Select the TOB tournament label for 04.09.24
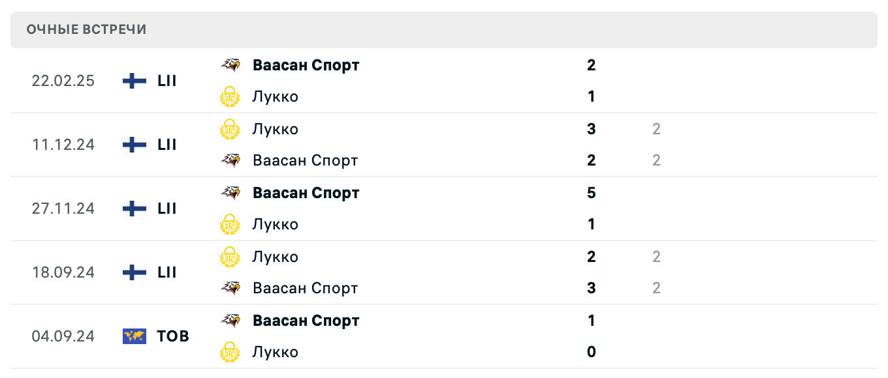This screenshot has height=378, width=888. pos(173,336)
